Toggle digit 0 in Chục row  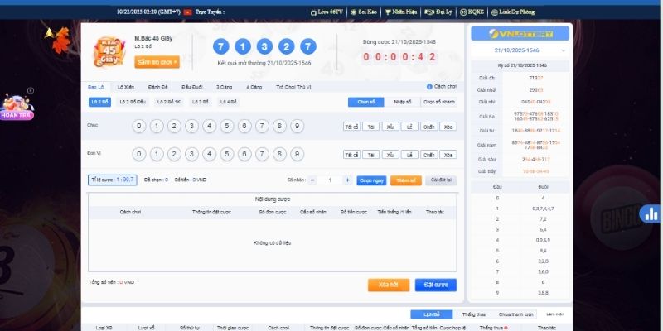(x=139, y=127)
